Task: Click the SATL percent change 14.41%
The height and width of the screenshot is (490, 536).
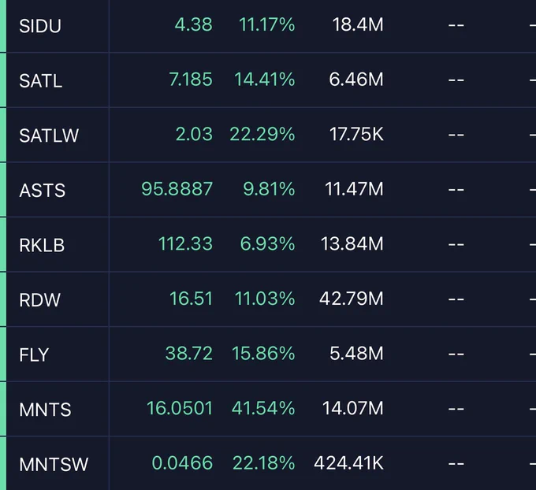Action: (265, 80)
